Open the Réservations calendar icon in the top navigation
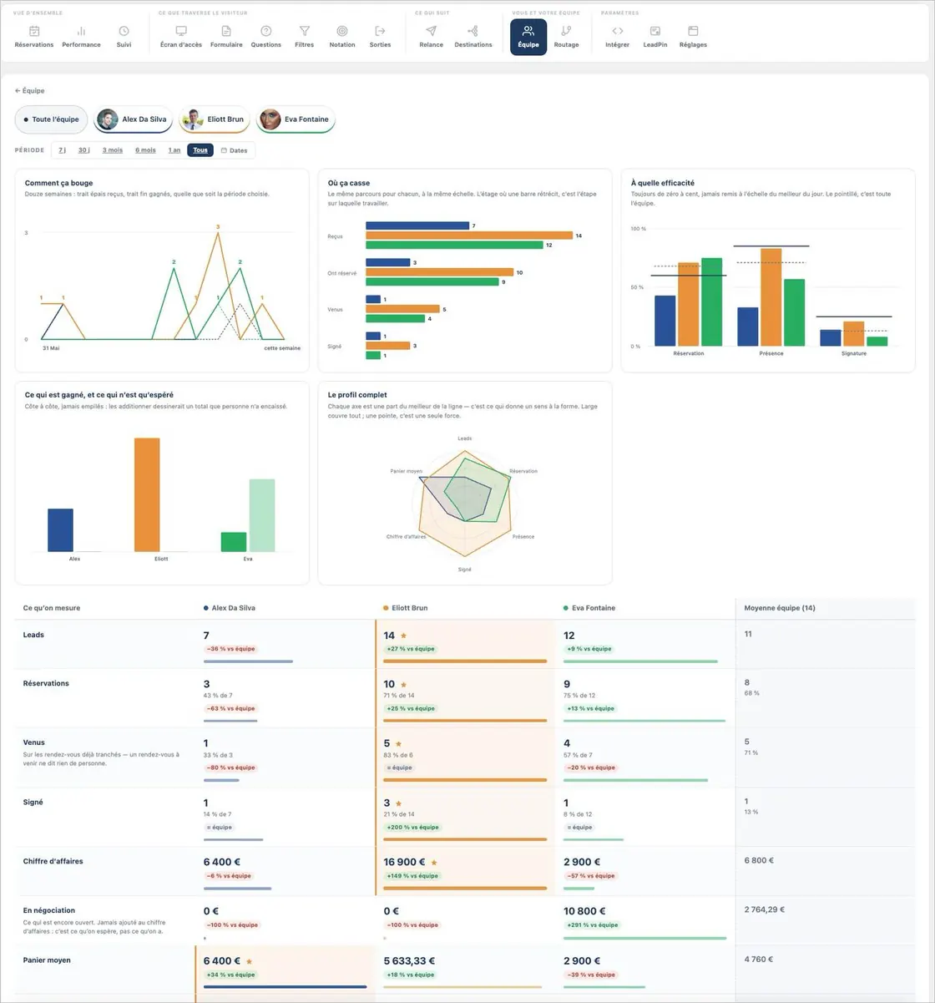The image size is (935, 1003). 34,31
